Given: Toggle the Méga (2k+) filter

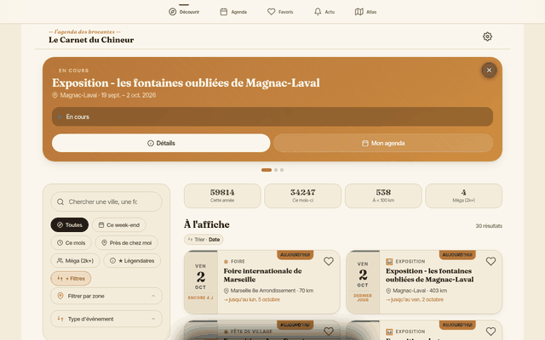Looking at the screenshot, I should pos(76,261).
